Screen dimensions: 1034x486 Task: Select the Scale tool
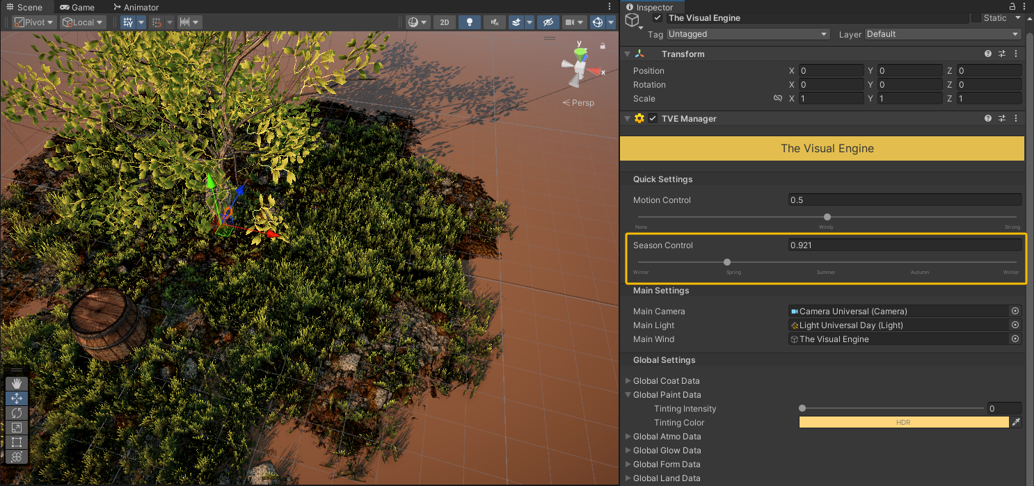pyautogui.click(x=17, y=428)
